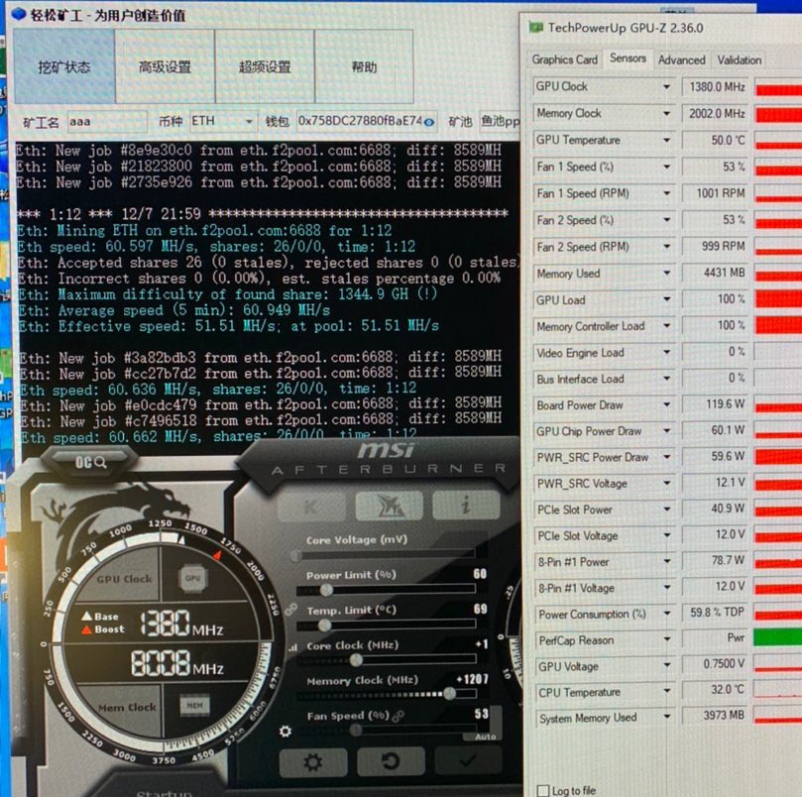Select the 挖矿状态 tab in the miner
This screenshot has width=802, height=797.
coord(64,66)
